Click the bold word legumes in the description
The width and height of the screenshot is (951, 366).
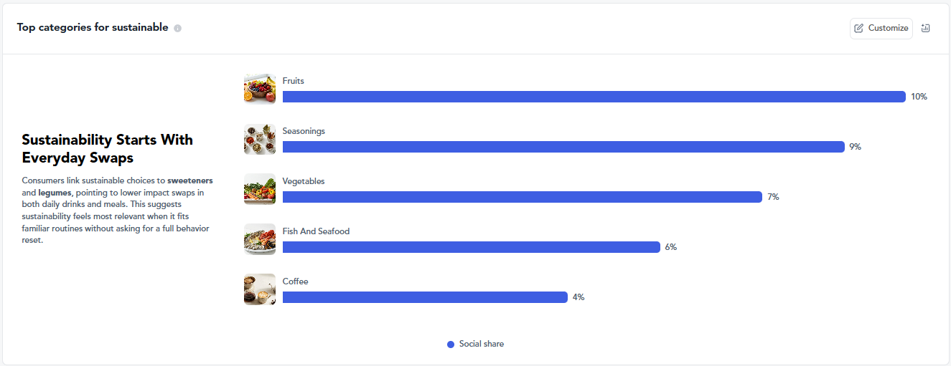pos(55,193)
